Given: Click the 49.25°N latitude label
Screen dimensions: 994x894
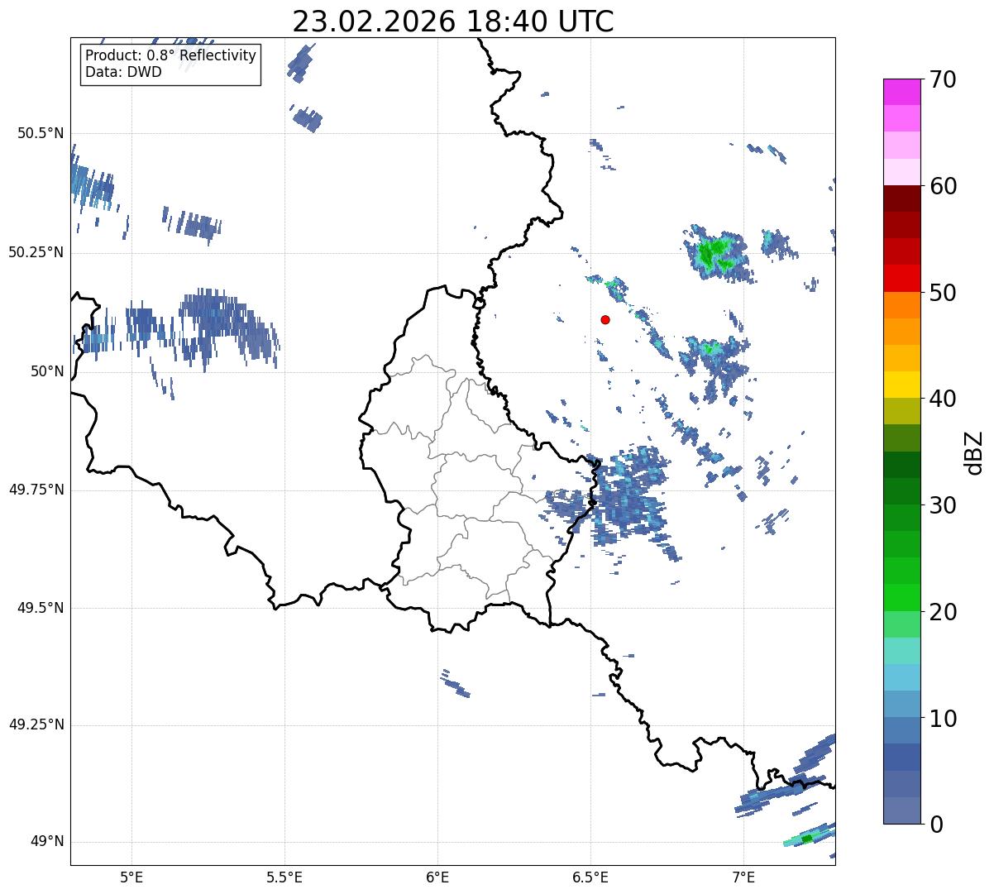Looking at the screenshot, I should point(36,724).
